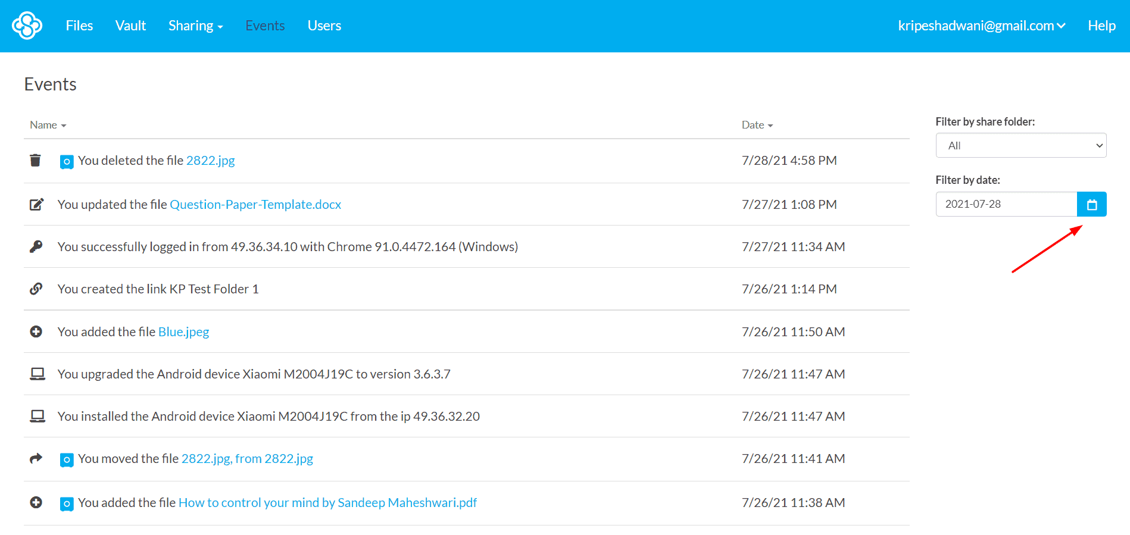Open the Vault tab
Screen dimensions: 1130x535
click(x=130, y=26)
